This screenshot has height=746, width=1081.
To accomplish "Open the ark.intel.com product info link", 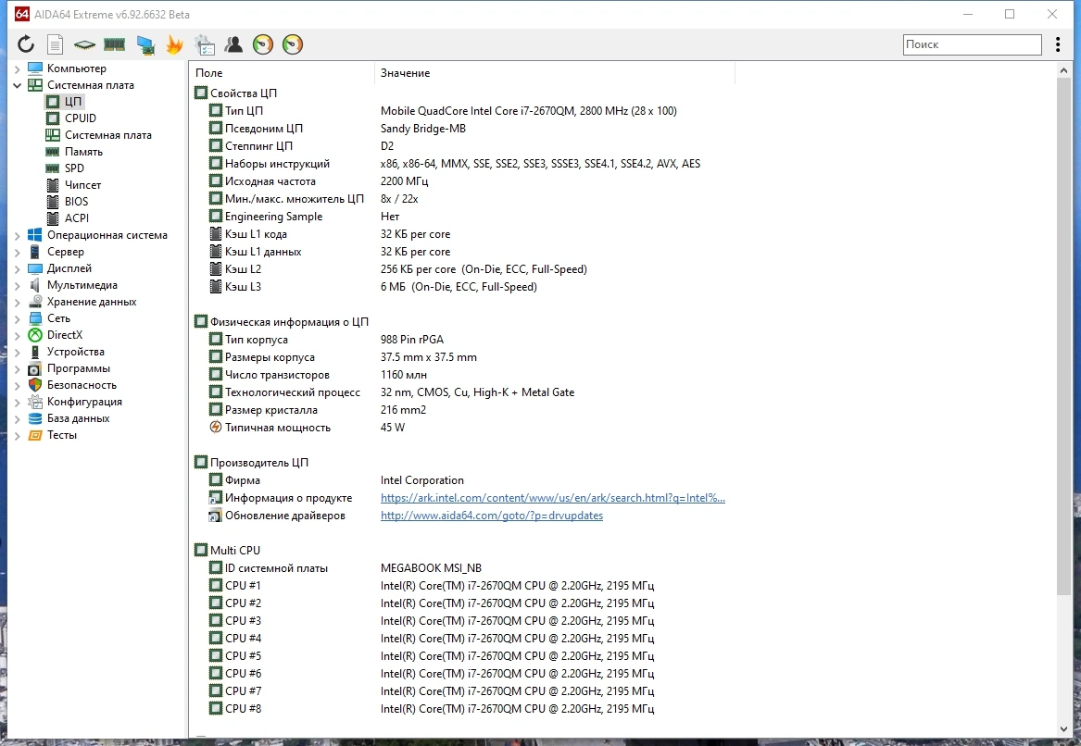I will [x=552, y=498].
